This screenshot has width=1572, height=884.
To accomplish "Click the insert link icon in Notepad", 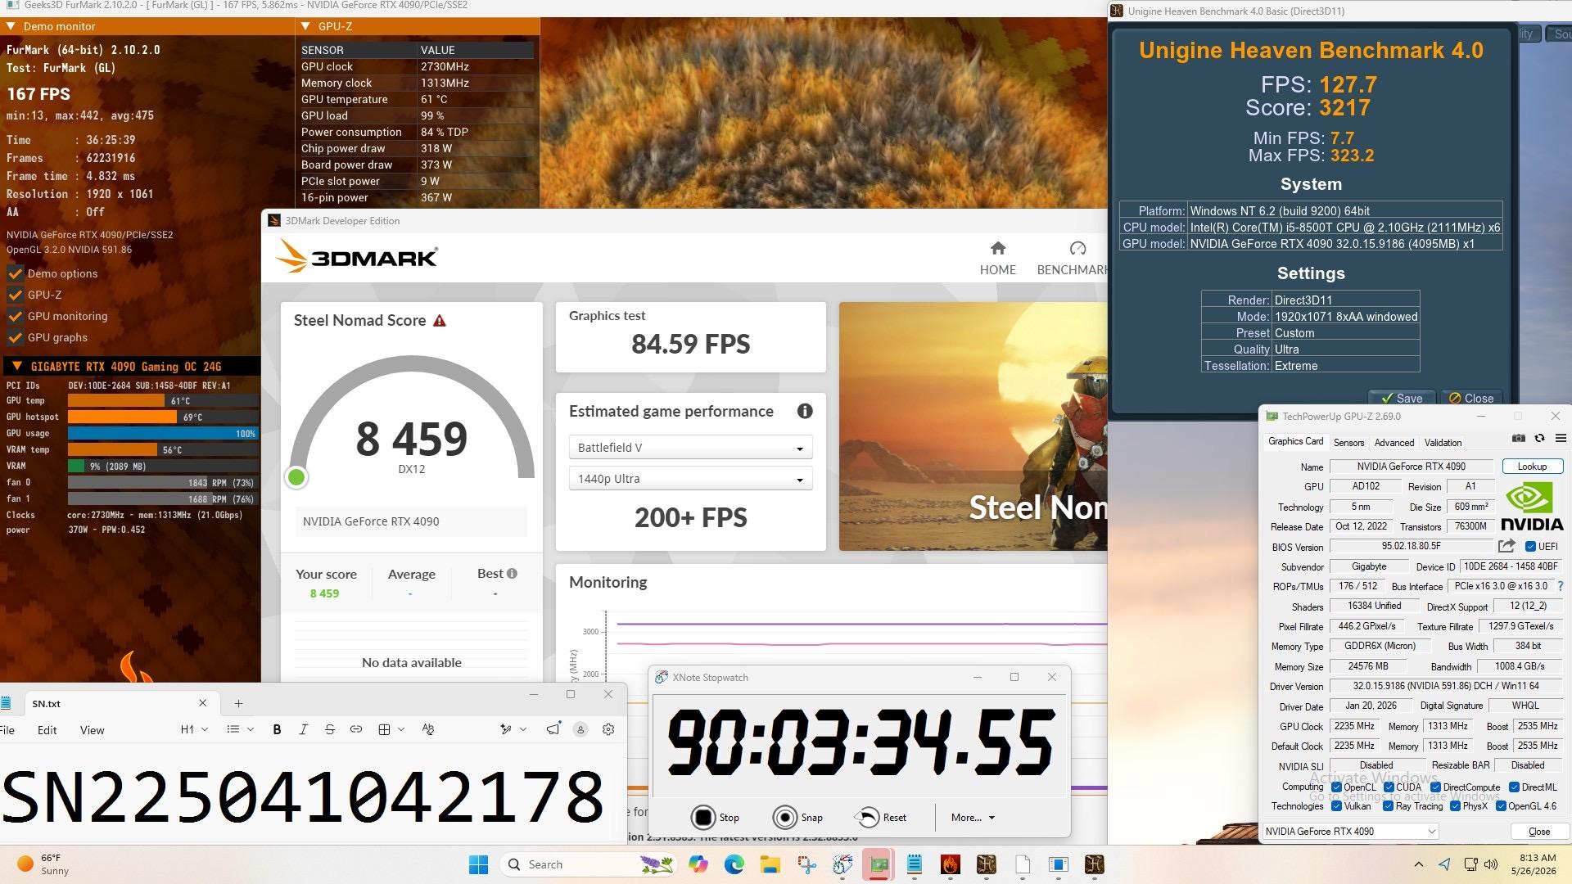I will 355,729.
